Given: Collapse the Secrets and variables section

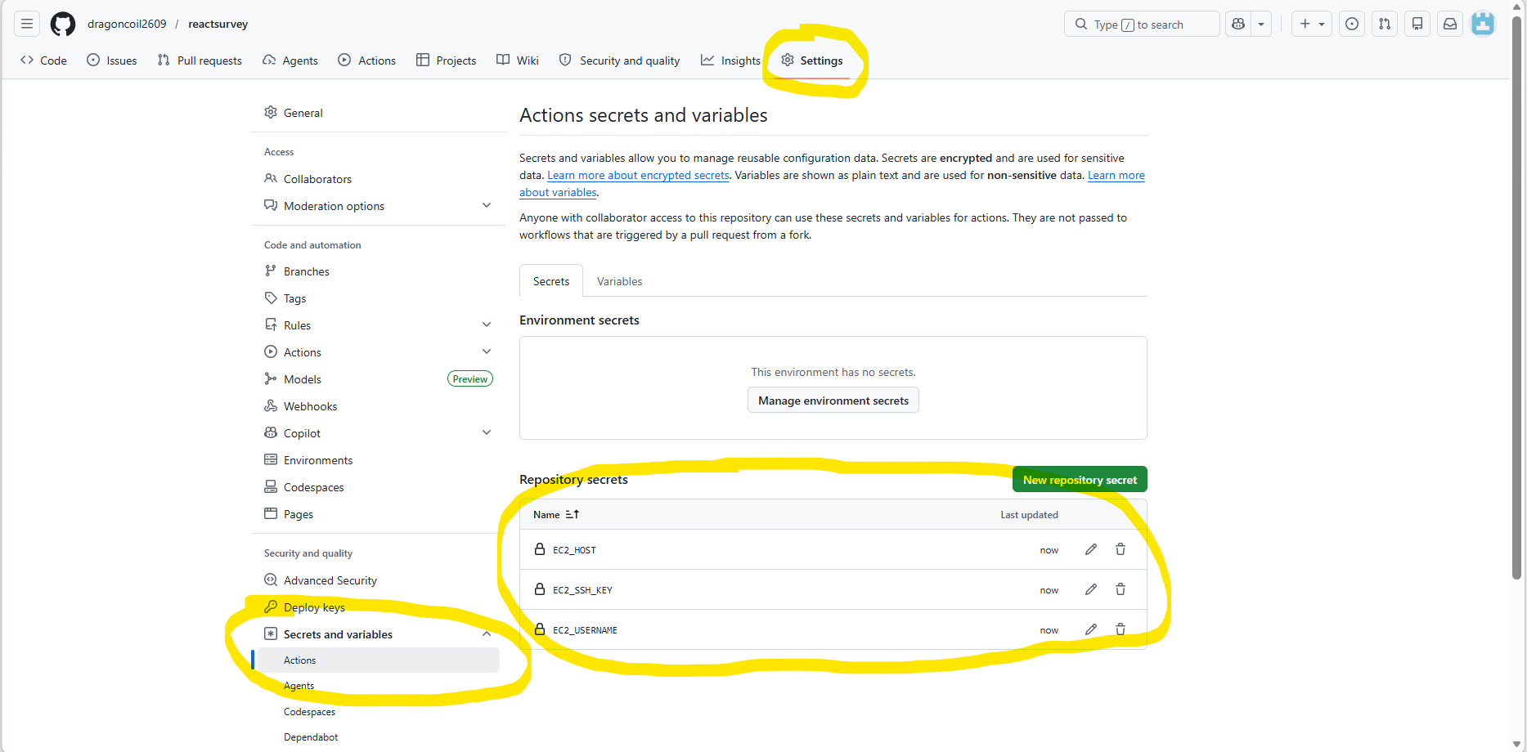Looking at the screenshot, I should (x=378, y=634).
